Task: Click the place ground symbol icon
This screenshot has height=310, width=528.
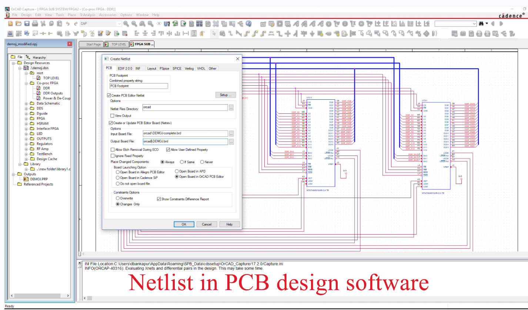Action: (312, 33)
